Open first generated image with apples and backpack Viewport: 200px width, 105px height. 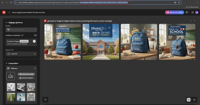click(62, 42)
